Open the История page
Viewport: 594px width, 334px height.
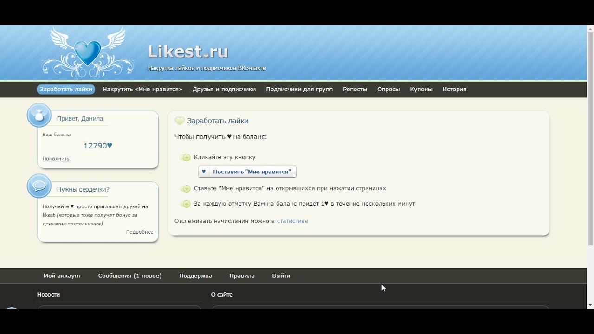[x=454, y=90]
